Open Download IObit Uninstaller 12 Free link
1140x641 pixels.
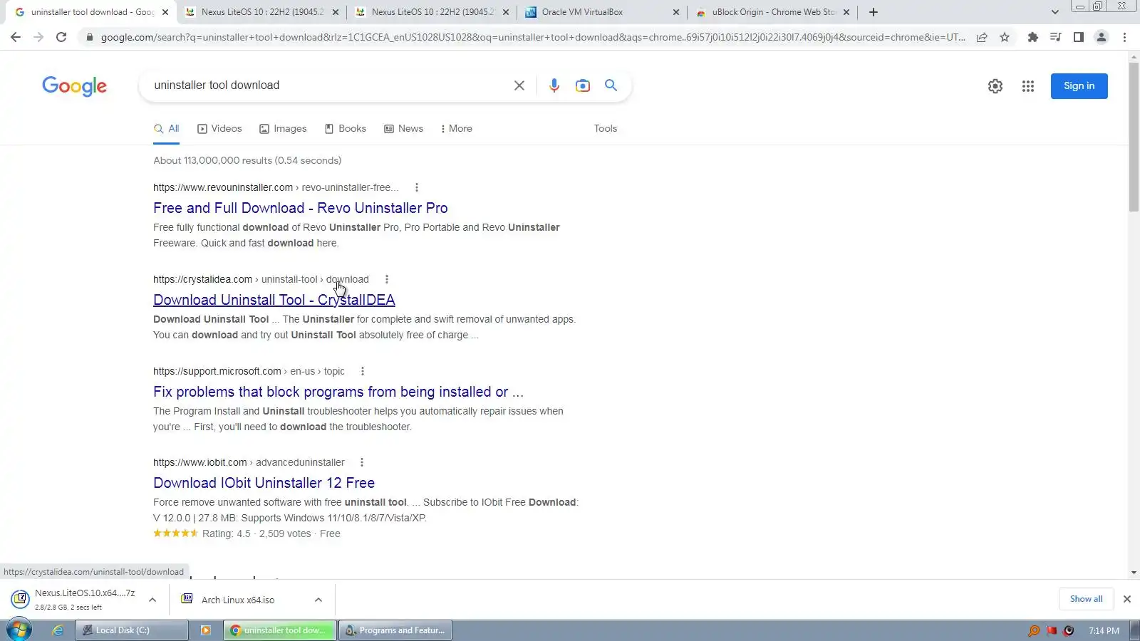pyautogui.click(x=264, y=483)
